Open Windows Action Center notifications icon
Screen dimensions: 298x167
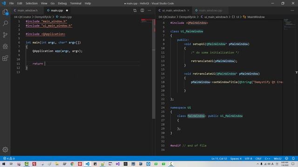tap(293, 164)
